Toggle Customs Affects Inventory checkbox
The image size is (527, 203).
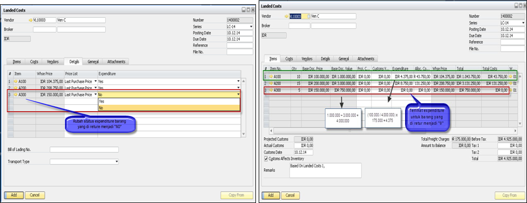tap(266, 159)
